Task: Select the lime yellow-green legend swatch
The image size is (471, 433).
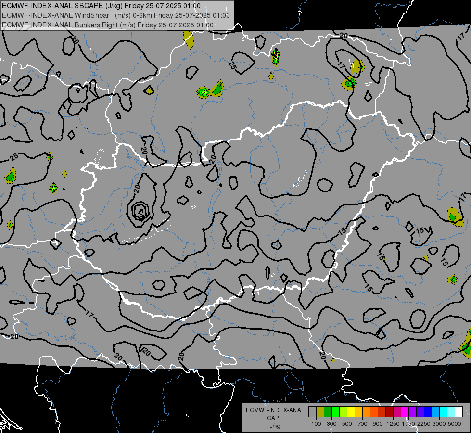Action: click(344, 412)
